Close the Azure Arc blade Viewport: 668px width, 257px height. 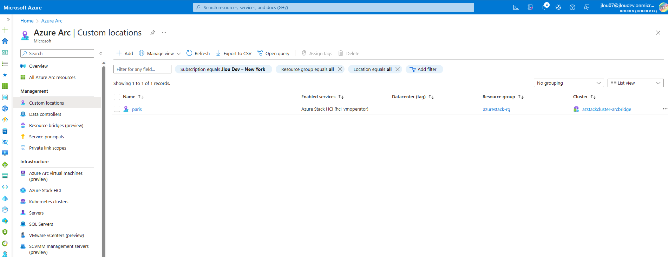click(658, 33)
